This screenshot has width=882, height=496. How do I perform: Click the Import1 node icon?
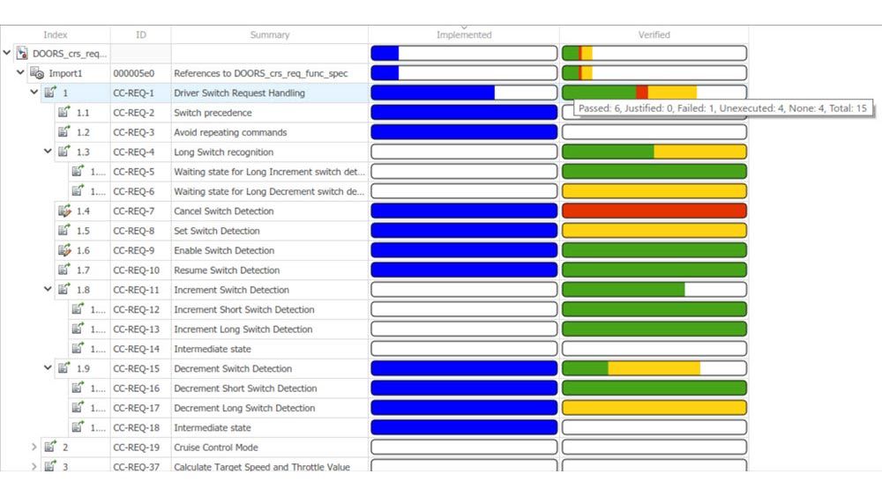coord(37,73)
